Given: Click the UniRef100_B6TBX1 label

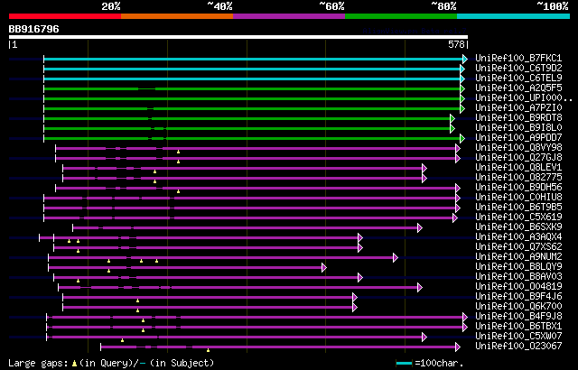Looking at the screenshot, I should (518, 327).
